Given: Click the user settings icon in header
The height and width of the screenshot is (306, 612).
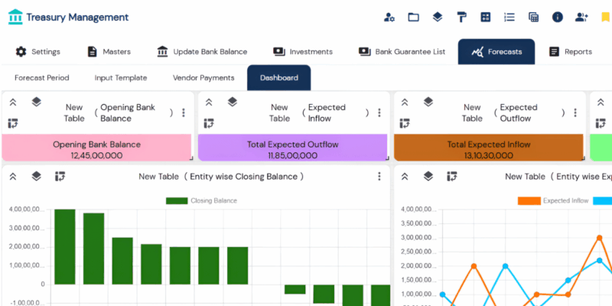Looking at the screenshot, I should click(x=389, y=17).
